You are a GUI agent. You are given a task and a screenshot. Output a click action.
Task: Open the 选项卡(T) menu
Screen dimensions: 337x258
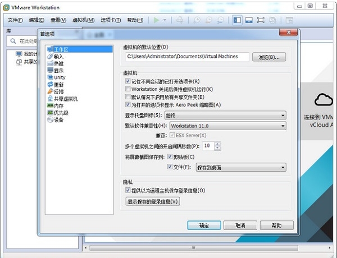111,20
